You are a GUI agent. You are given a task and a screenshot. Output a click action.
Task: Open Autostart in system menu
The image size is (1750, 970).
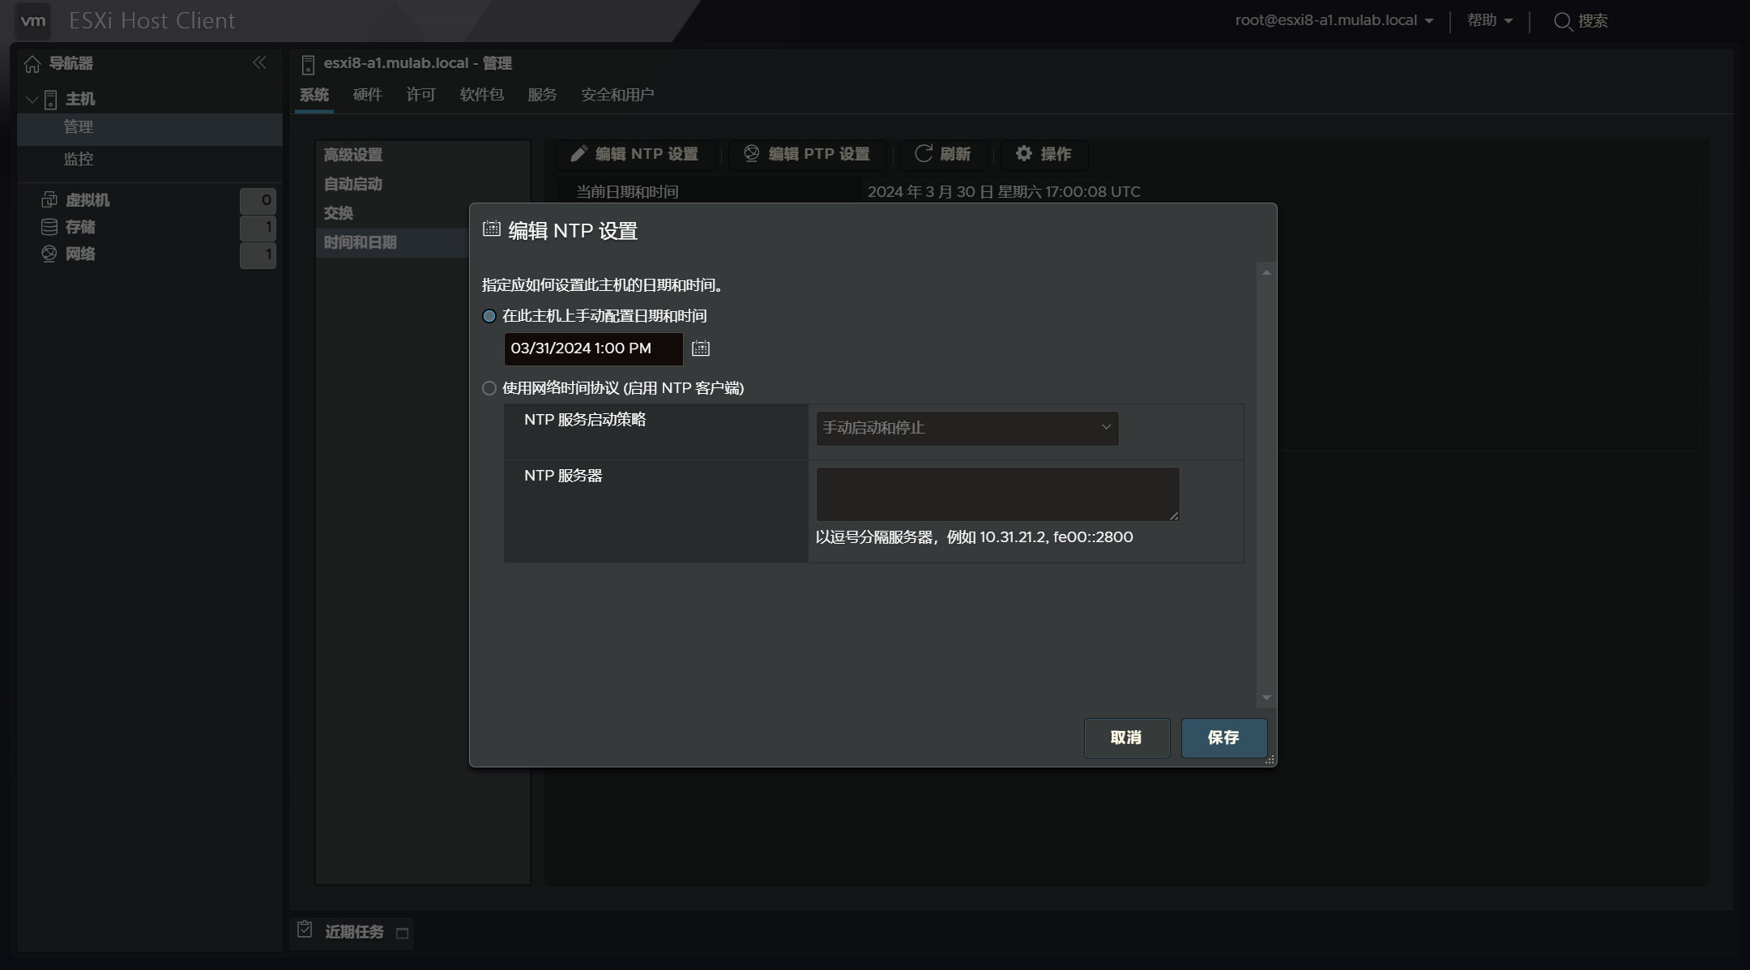[x=353, y=184]
